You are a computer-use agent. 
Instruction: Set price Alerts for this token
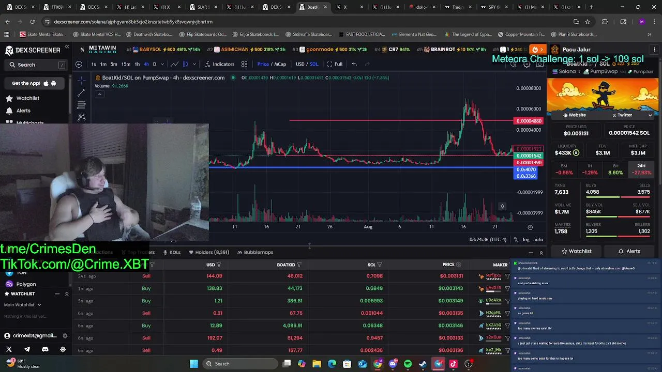coord(629,251)
